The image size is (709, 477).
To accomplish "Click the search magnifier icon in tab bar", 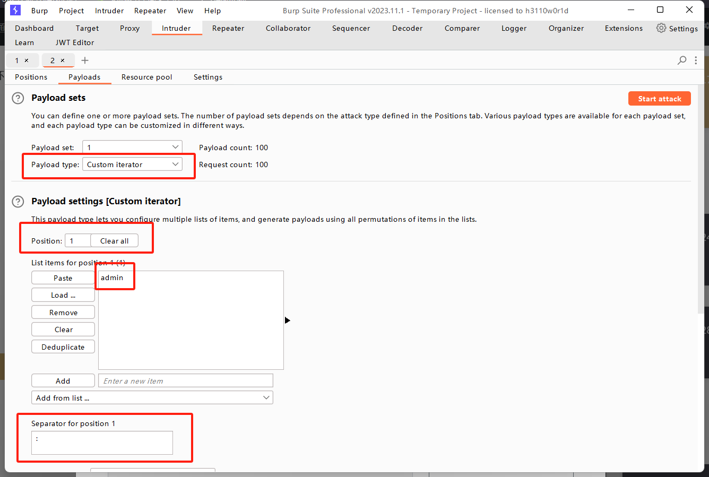I will coord(682,60).
